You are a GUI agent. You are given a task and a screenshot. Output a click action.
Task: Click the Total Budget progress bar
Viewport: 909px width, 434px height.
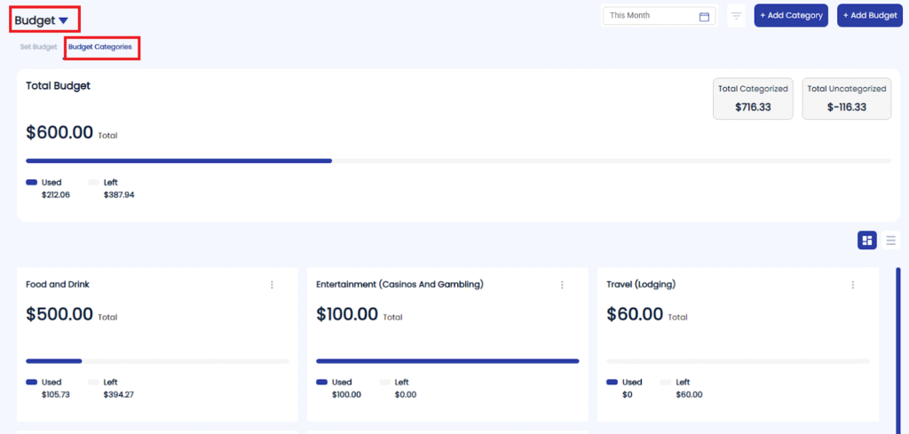(458, 161)
